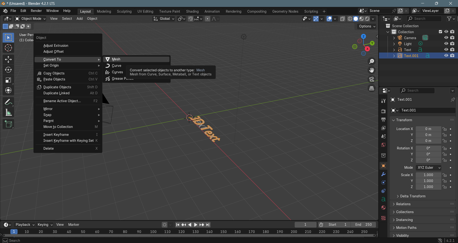Open the Object Mode dropdown
The height and width of the screenshot is (243, 458).
click(31, 19)
